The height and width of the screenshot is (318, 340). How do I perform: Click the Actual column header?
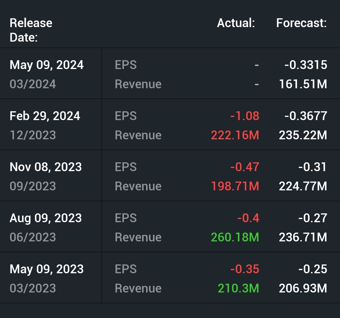pos(236,23)
